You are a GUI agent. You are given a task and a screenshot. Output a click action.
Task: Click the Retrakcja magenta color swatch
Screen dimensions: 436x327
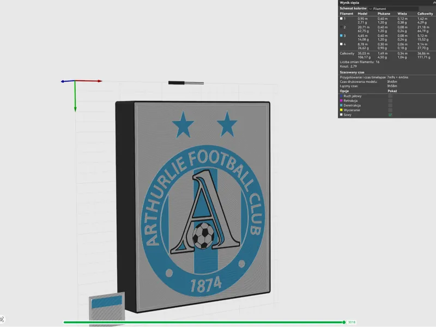(x=341, y=101)
